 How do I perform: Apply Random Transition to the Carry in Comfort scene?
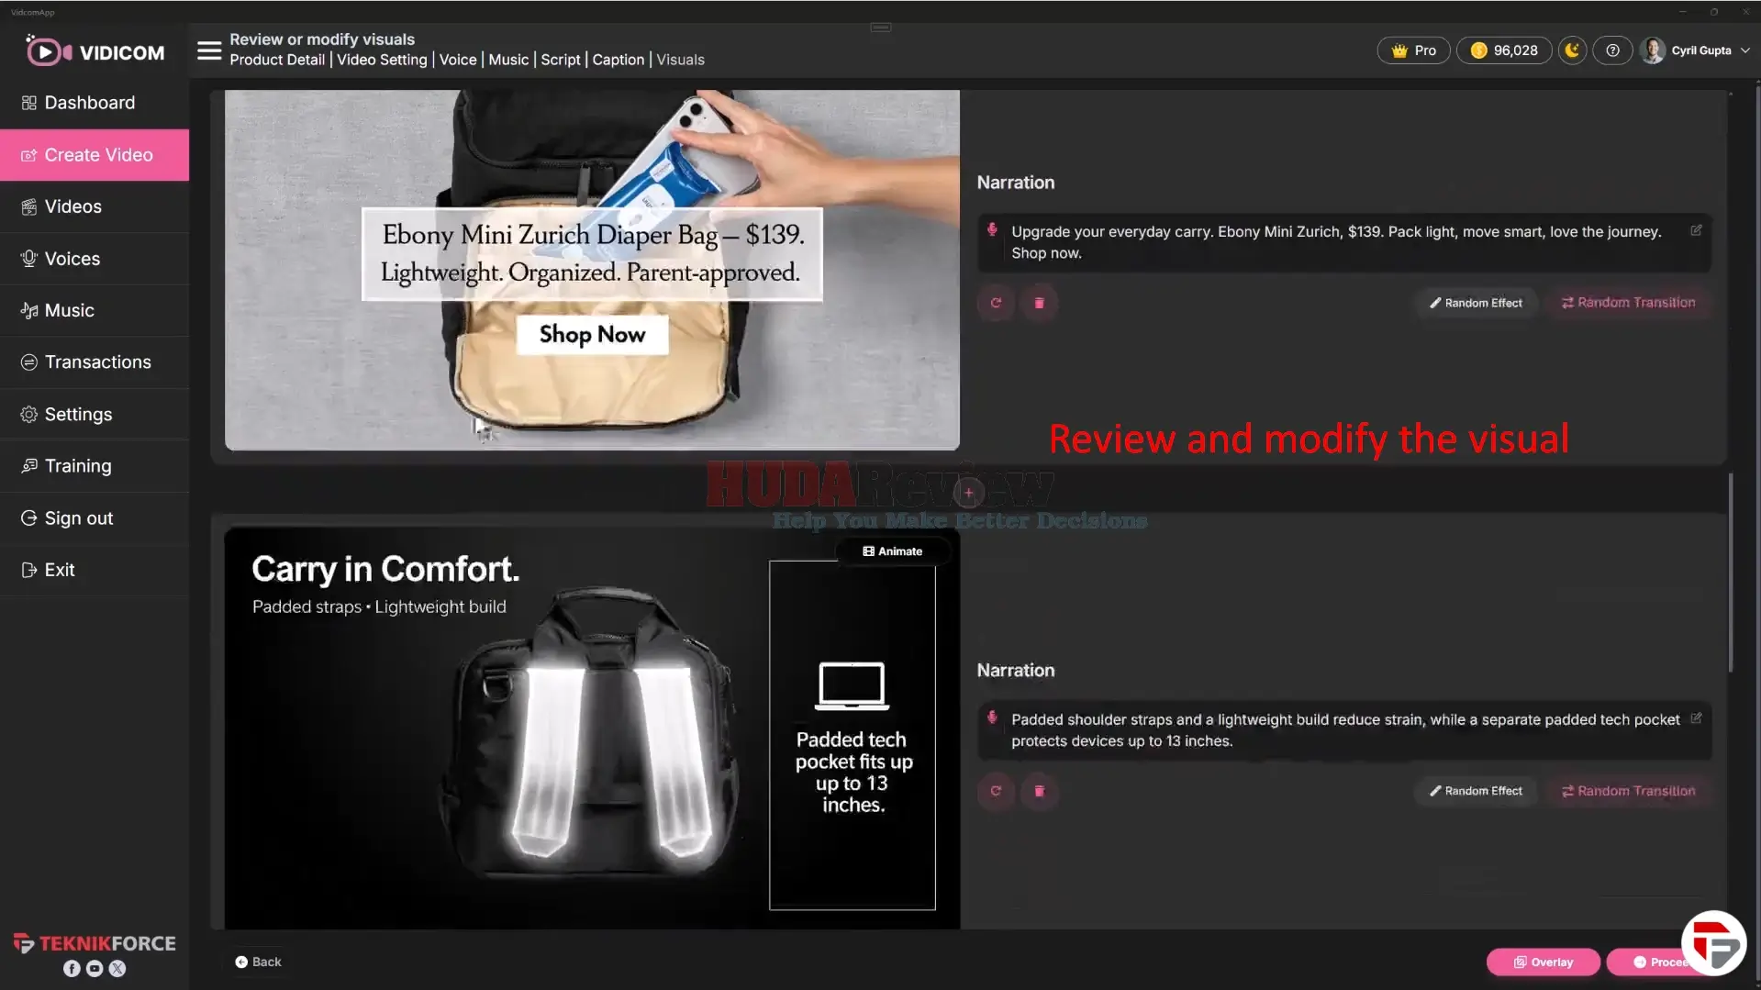coord(1629,791)
